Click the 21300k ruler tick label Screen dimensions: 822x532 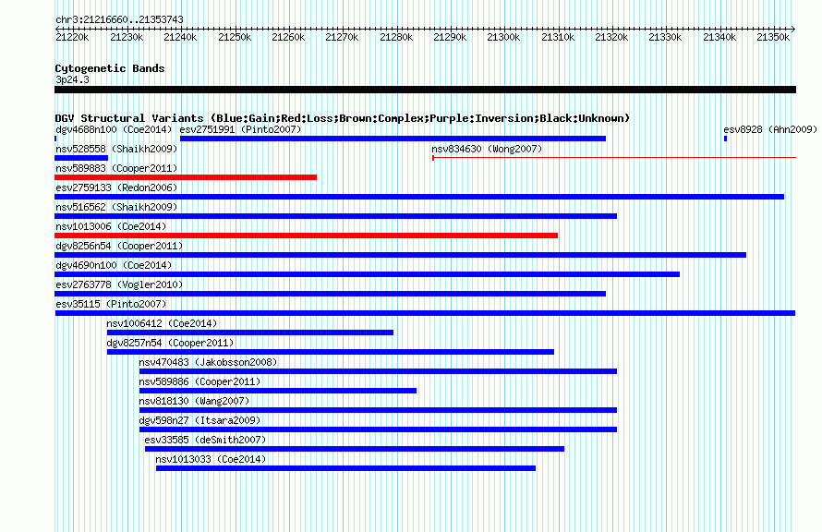503,37
